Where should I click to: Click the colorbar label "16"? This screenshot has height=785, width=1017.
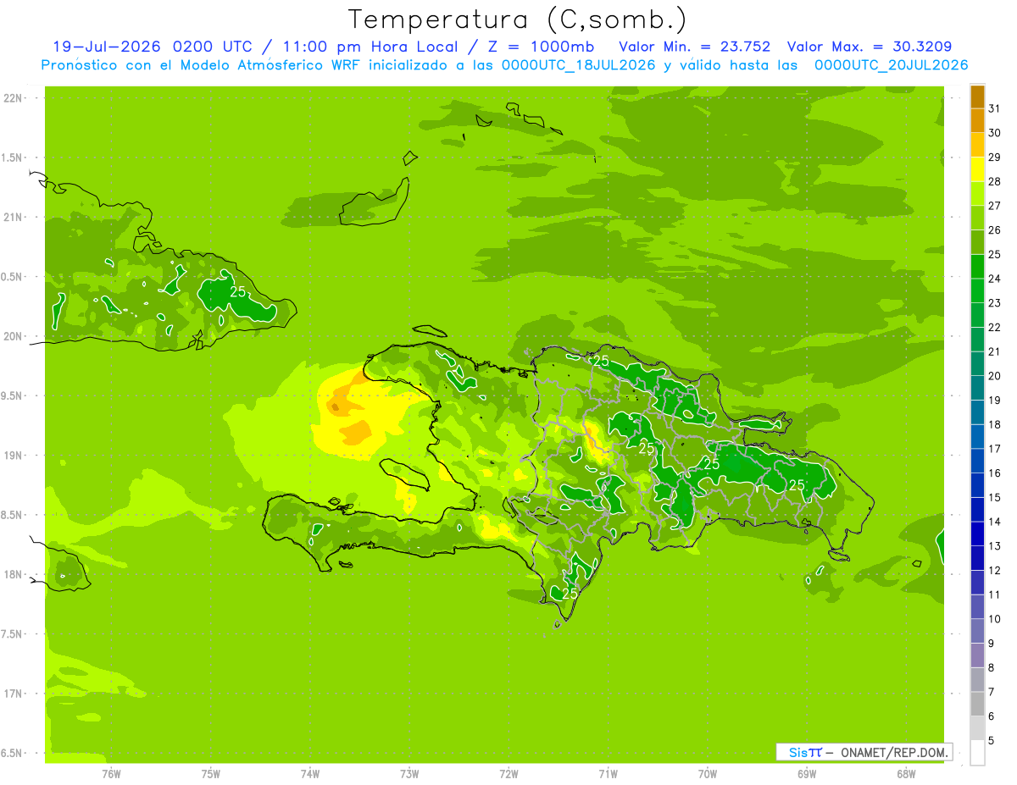click(x=994, y=473)
